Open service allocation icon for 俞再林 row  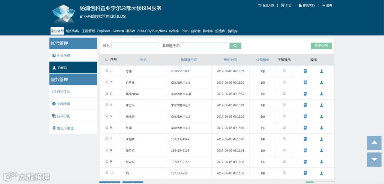(x=305, y=83)
